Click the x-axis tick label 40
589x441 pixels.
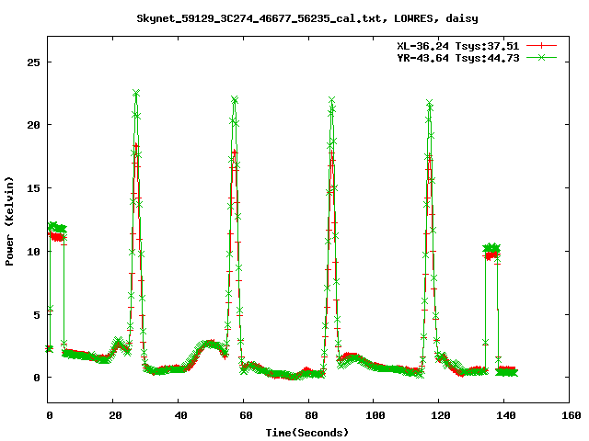tap(180, 415)
